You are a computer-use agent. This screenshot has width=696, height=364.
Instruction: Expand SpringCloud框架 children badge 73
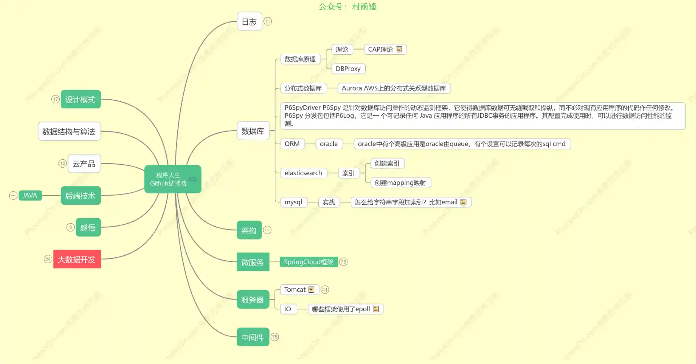click(x=343, y=262)
